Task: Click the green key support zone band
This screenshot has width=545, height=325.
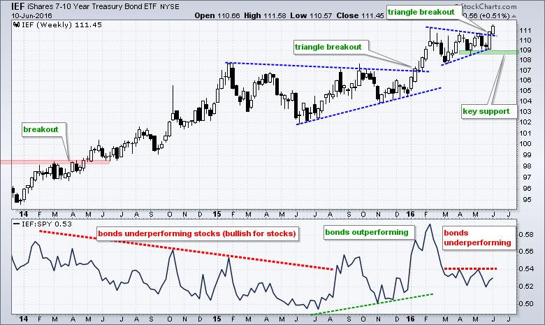Action: click(488, 52)
